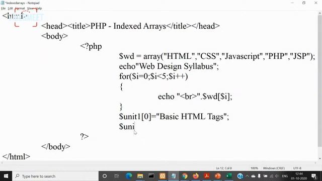Viewport: 322px width, 181px height.
Task: Minimize the Notepad window
Action: click(x=292, y=3)
